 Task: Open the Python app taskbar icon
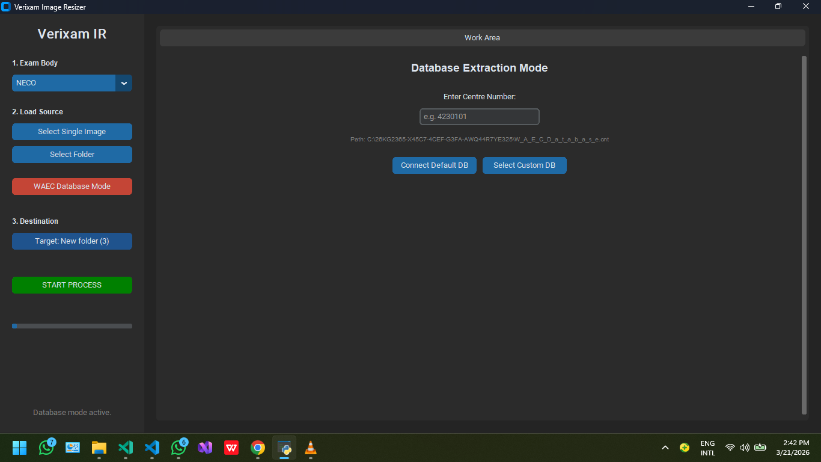(284, 448)
